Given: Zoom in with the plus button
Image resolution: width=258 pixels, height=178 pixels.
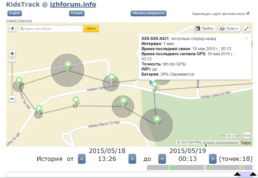Looking at the screenshot, I should click(x=12, y=53).
